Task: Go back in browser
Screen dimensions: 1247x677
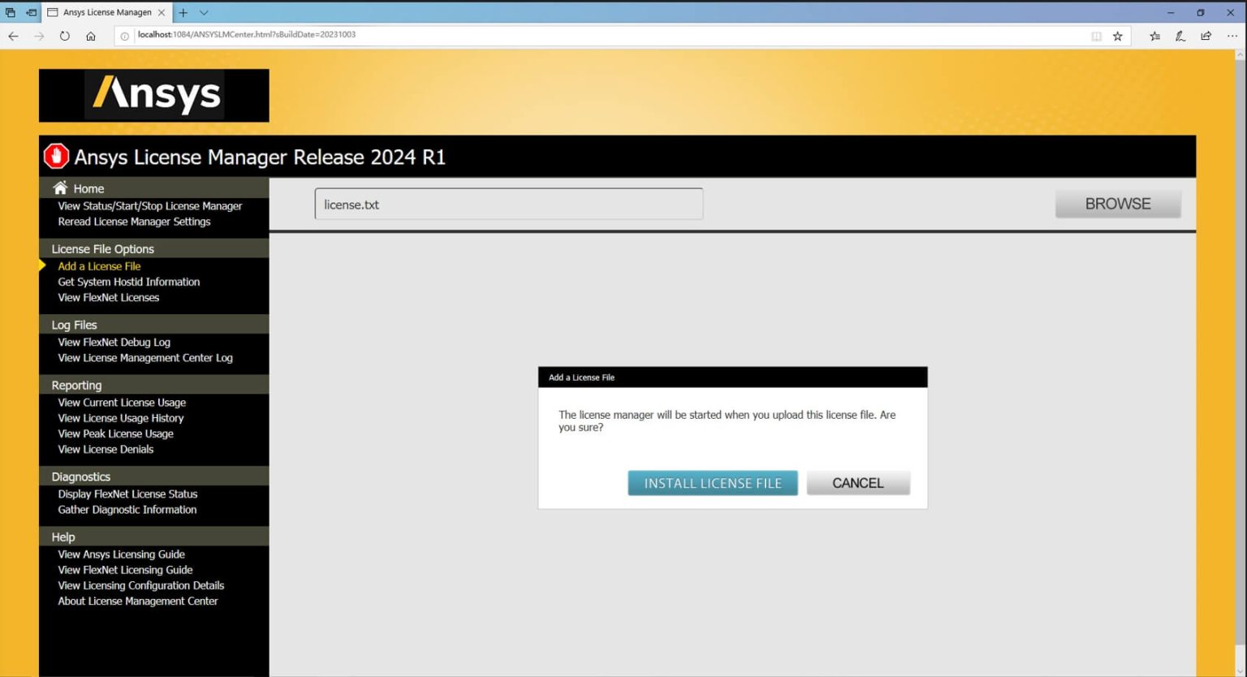Action: [x=13, y=36]
